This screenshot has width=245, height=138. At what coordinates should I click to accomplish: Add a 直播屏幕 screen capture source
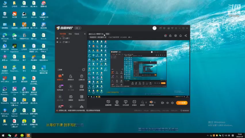click(x=108, y=103)
